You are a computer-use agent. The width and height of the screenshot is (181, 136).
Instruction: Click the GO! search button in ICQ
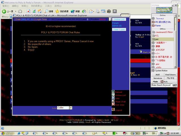tap(174, 85)
